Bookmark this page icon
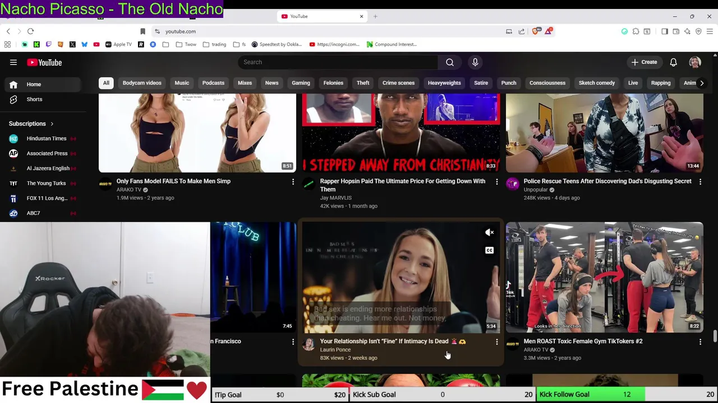 (142, 31)
